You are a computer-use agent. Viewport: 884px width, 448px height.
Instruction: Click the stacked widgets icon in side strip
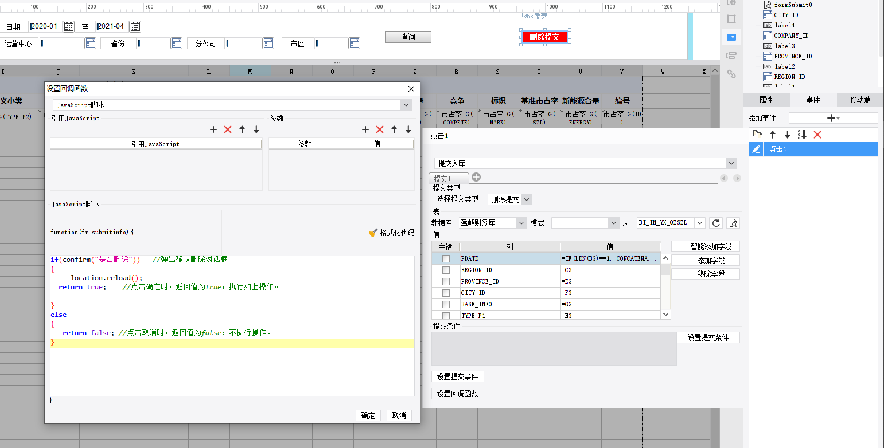731,56
